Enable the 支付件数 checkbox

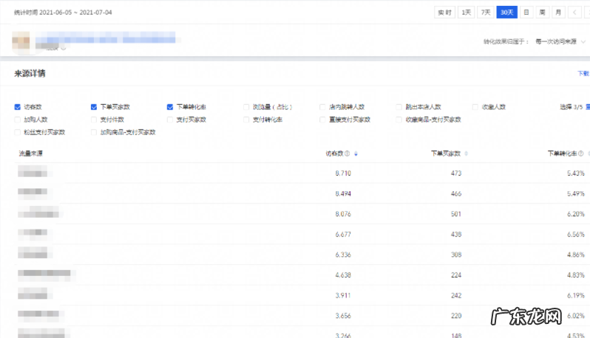coord(94,120)
